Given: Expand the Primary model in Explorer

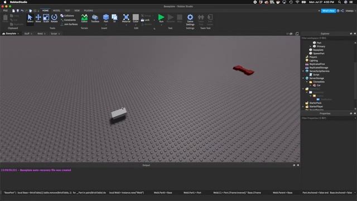Looking at the screenshot, I should 310,46.
